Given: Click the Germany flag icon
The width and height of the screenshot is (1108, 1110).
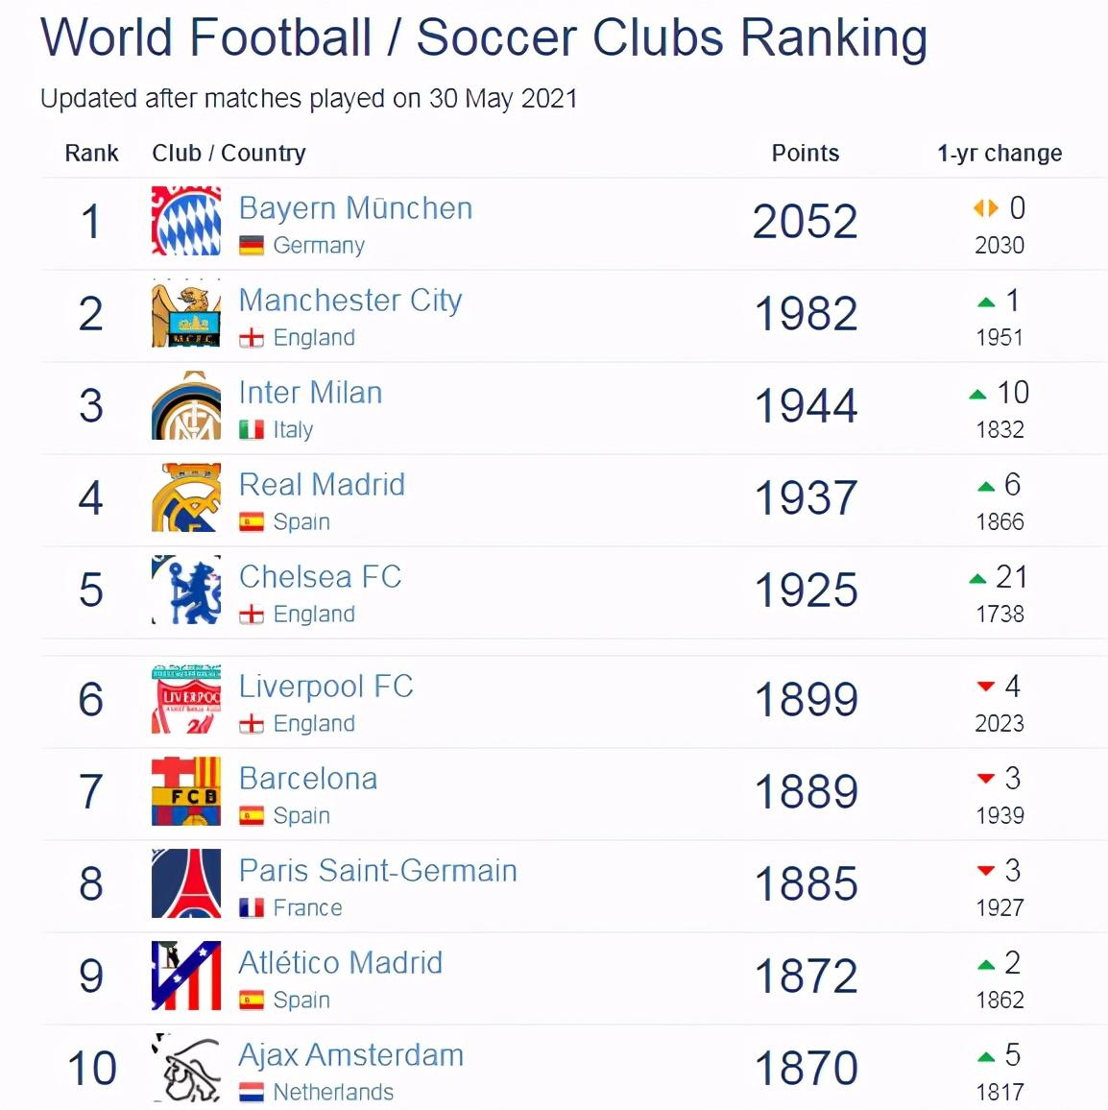Looking at the screenshot, I should click(x=252, y=246).
